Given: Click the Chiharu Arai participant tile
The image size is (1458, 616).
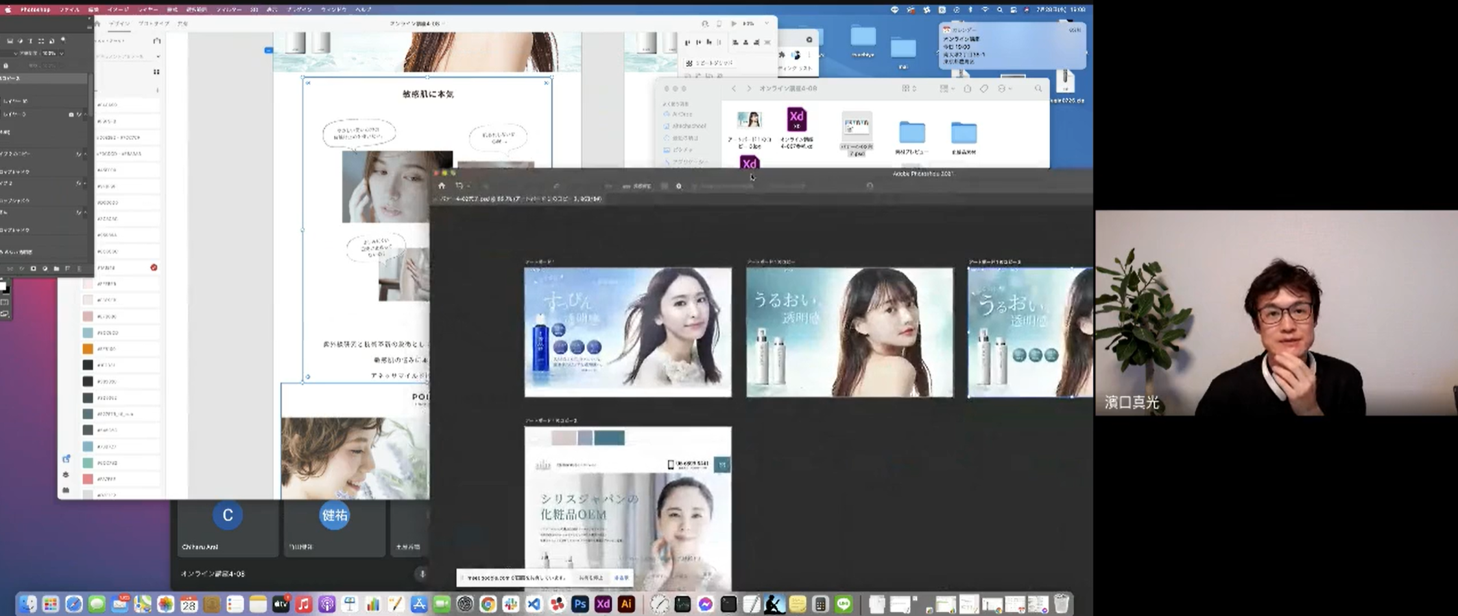Looking at the screenshot, I should [x=228, y=527].
